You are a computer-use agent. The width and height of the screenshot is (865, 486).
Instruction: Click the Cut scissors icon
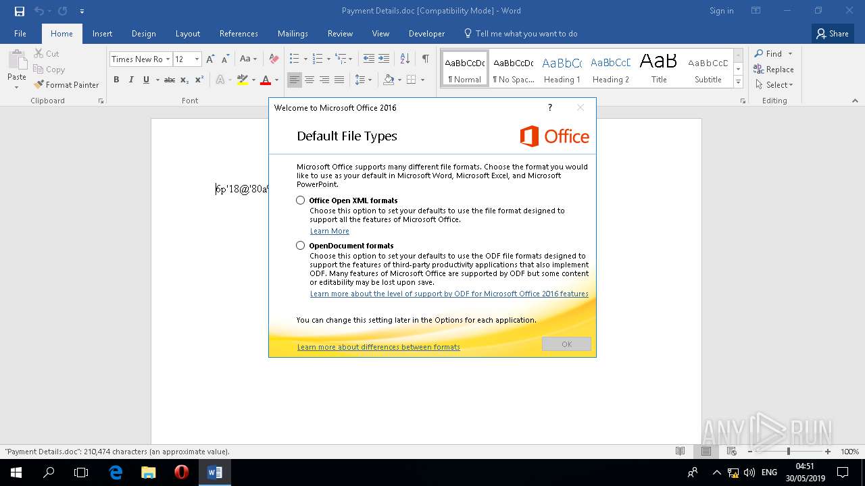point(39,53)
